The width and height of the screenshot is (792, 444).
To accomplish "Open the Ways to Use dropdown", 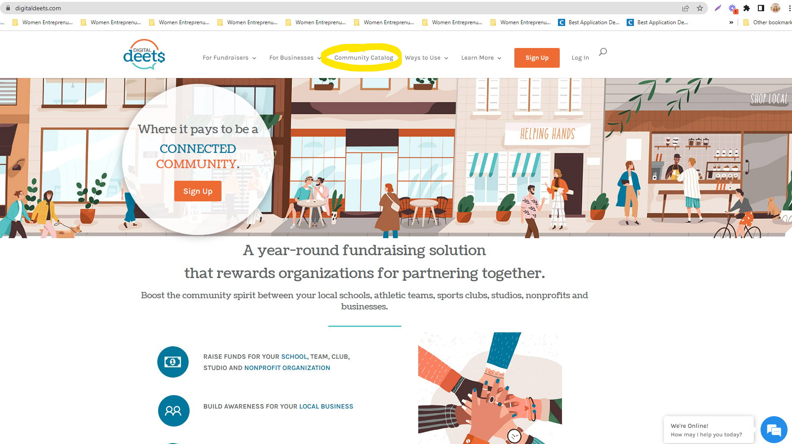I will [427, 58].
